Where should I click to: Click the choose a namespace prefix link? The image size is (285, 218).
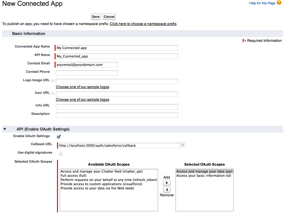pyautogui.click(x=143, y=24)
